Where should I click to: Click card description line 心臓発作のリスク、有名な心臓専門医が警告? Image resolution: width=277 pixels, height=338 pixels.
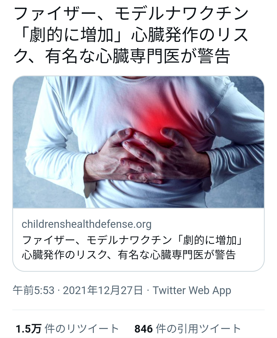pos(129,255)
